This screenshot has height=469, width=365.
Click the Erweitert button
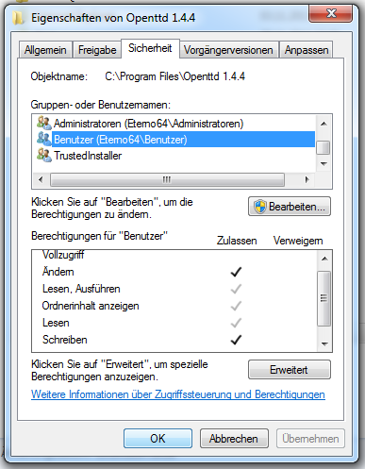[x=290, y=370]
